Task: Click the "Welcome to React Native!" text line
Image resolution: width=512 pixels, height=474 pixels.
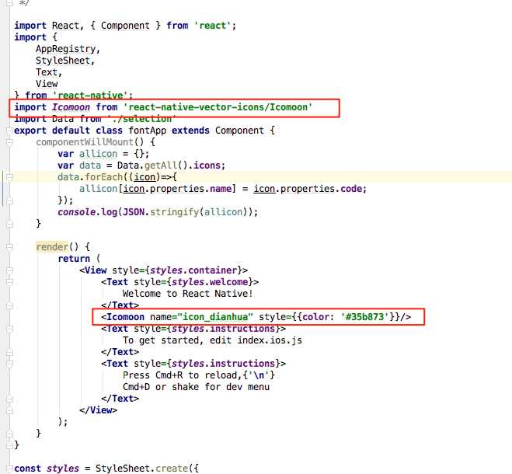Action: [187, 294]
